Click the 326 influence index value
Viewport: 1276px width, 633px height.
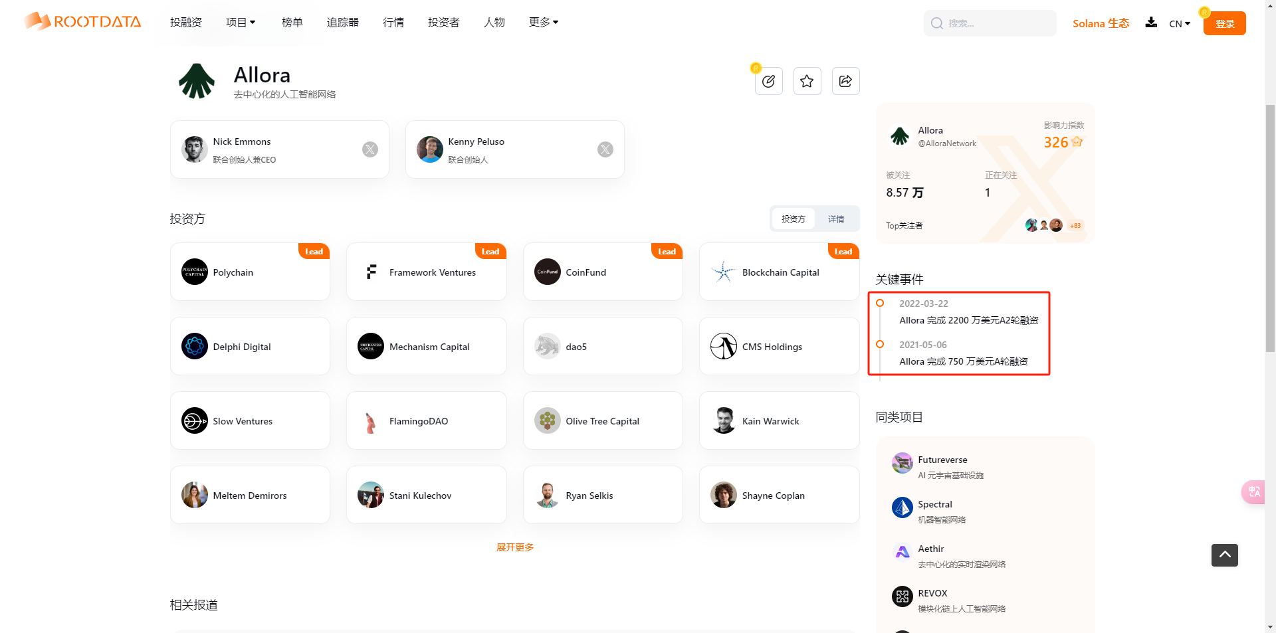1055,142
